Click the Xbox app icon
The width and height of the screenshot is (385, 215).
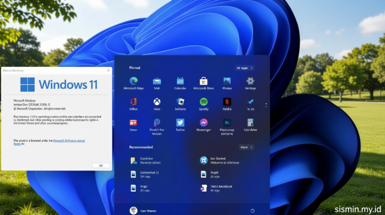pos(157,101)
